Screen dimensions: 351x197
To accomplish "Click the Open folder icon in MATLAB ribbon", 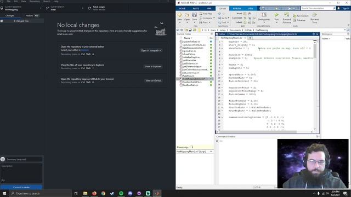I will pyautogui.click(x=187, y=15).
